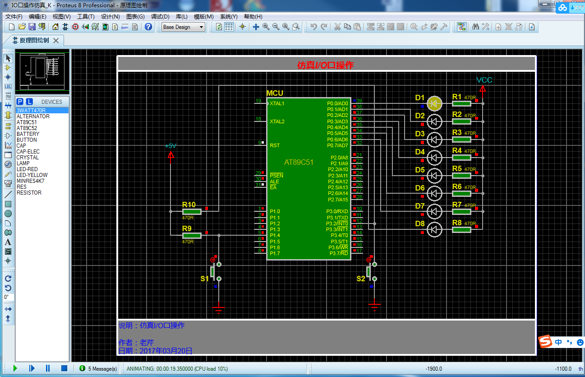Image resolution: width=585 pixels, height=377 pixels.
Task: Search and tag with the binoculars icon
Action: 475,27
